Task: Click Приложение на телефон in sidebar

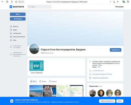Action: coord(17,47)
